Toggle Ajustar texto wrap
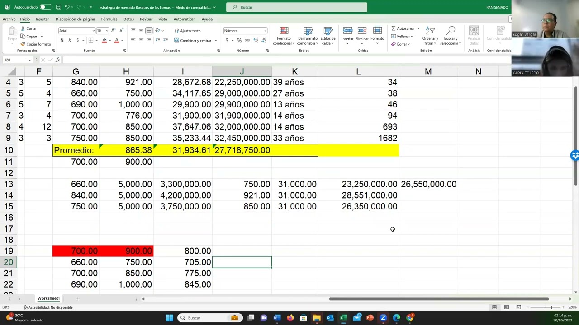 point(187,31)
